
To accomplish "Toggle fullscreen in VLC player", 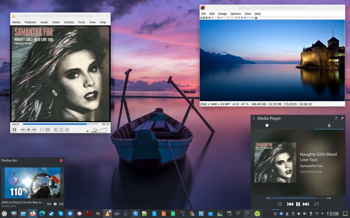I will (42, 129).
